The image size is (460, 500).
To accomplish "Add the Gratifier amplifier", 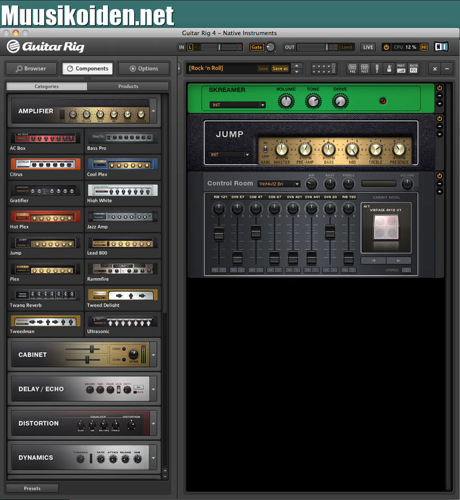I will (x=45, y=193).
